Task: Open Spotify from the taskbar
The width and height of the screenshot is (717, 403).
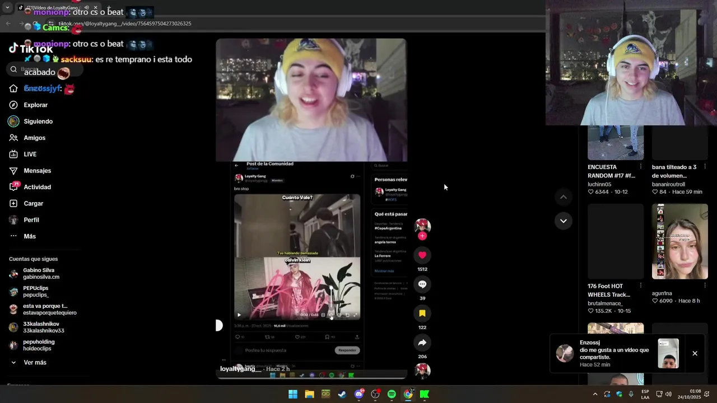Action: pos(392,394)
